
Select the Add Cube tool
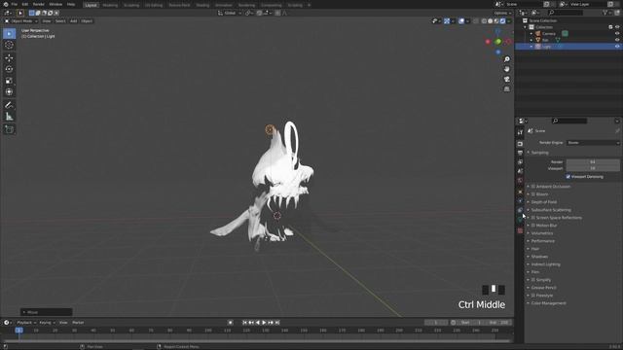click(x=9, y=129)
